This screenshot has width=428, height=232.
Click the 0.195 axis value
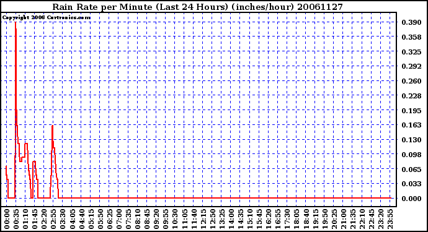tap(411, 111)
